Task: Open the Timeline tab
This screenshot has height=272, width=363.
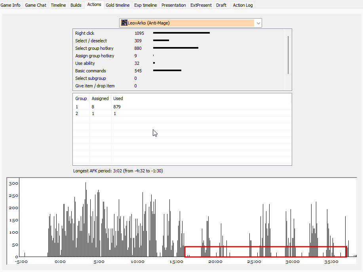Action: (x=58, y=5)
